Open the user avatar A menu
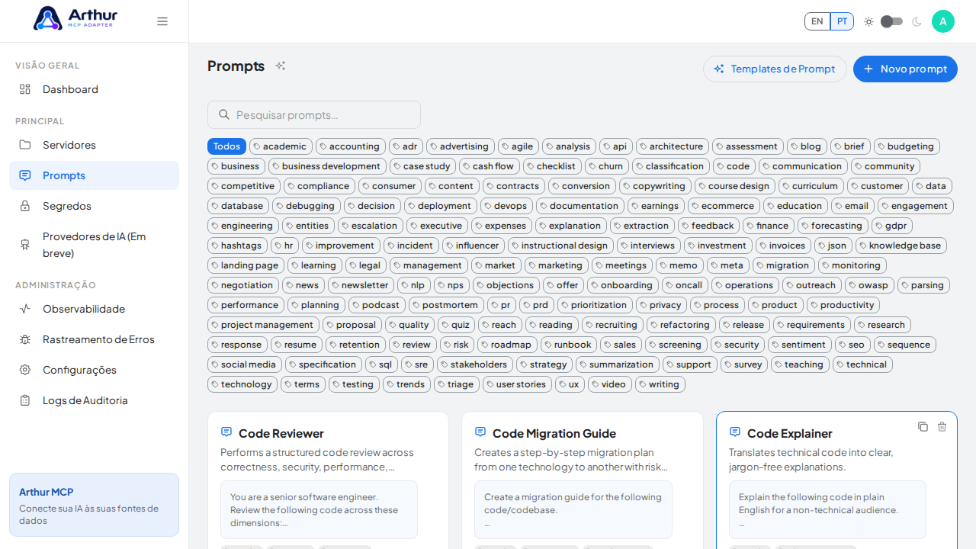 pyautogui.click(x=943, y=21)
